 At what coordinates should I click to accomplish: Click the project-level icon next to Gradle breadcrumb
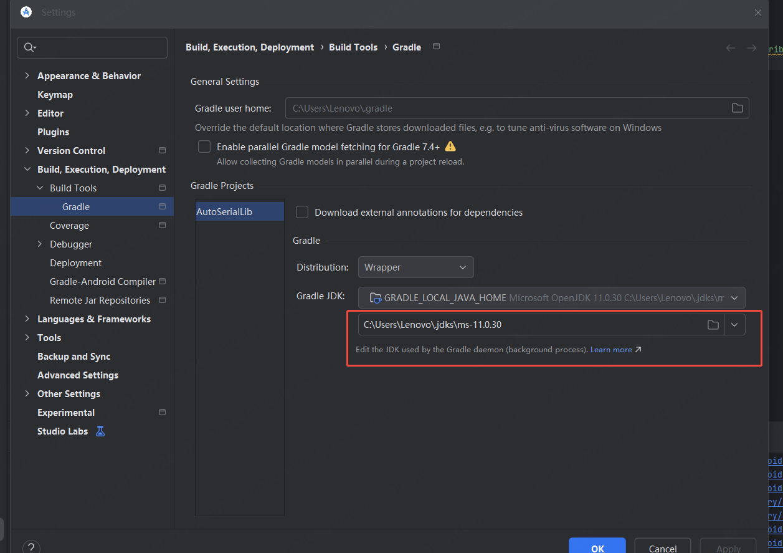coord(436,47)
